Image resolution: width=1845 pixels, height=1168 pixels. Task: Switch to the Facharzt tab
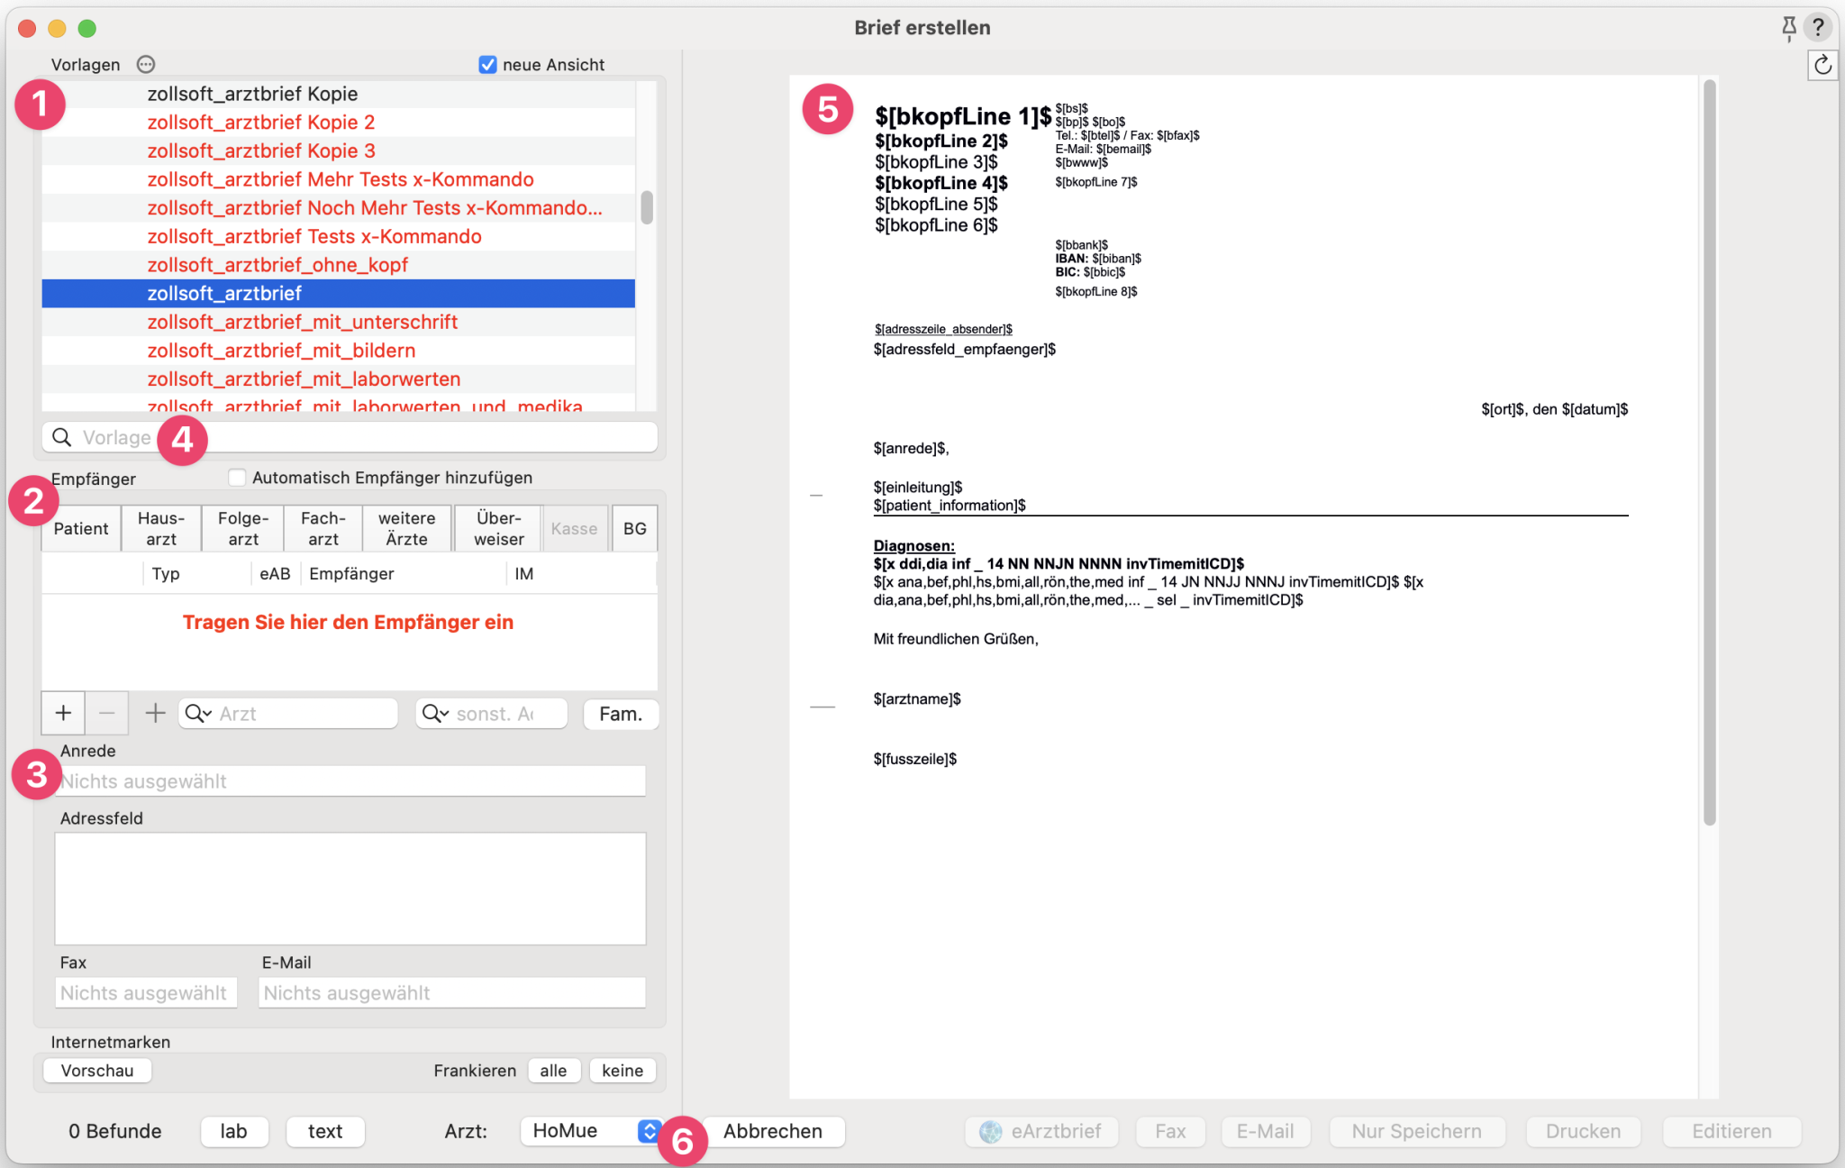point(323,528)
